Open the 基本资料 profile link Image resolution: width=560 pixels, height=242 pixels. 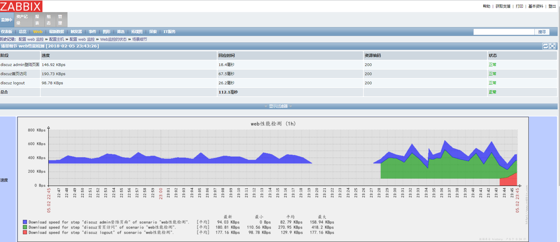click(536, 6)
